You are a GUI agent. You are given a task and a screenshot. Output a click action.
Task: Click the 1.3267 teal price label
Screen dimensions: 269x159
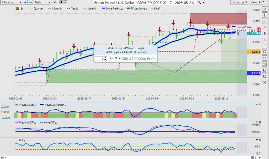coord(254,33)
